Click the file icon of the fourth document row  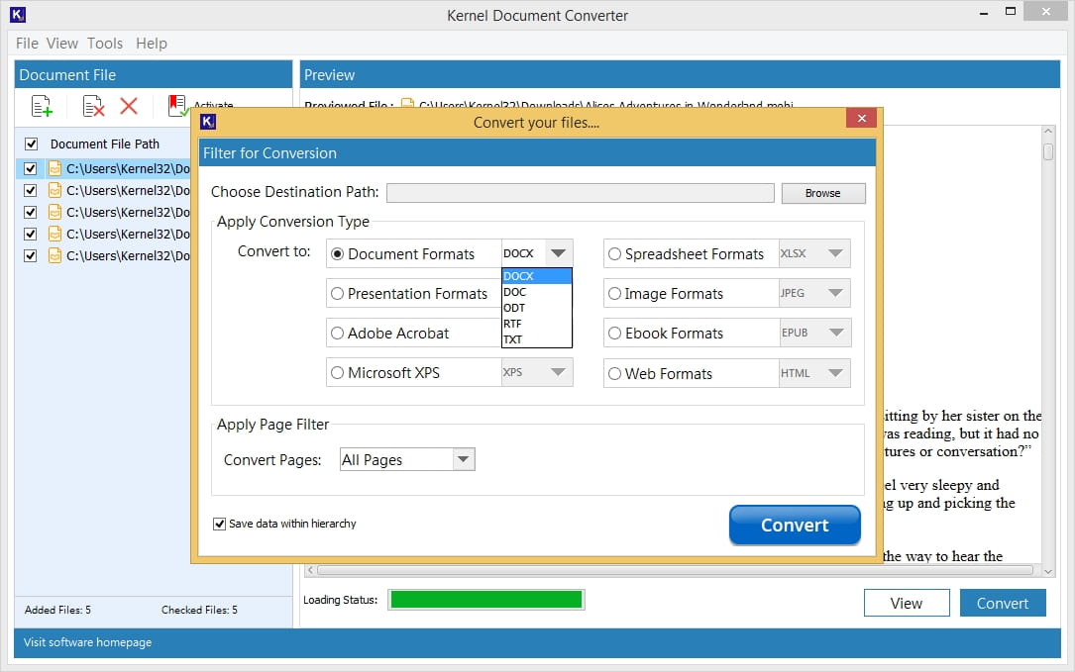(x=54, y=235)
